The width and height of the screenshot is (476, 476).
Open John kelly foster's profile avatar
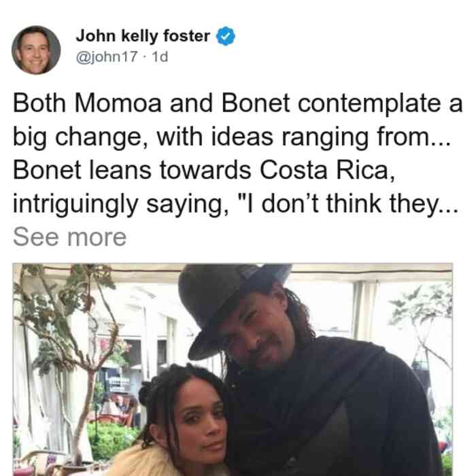pyautogui.click(x=36, y=50)
